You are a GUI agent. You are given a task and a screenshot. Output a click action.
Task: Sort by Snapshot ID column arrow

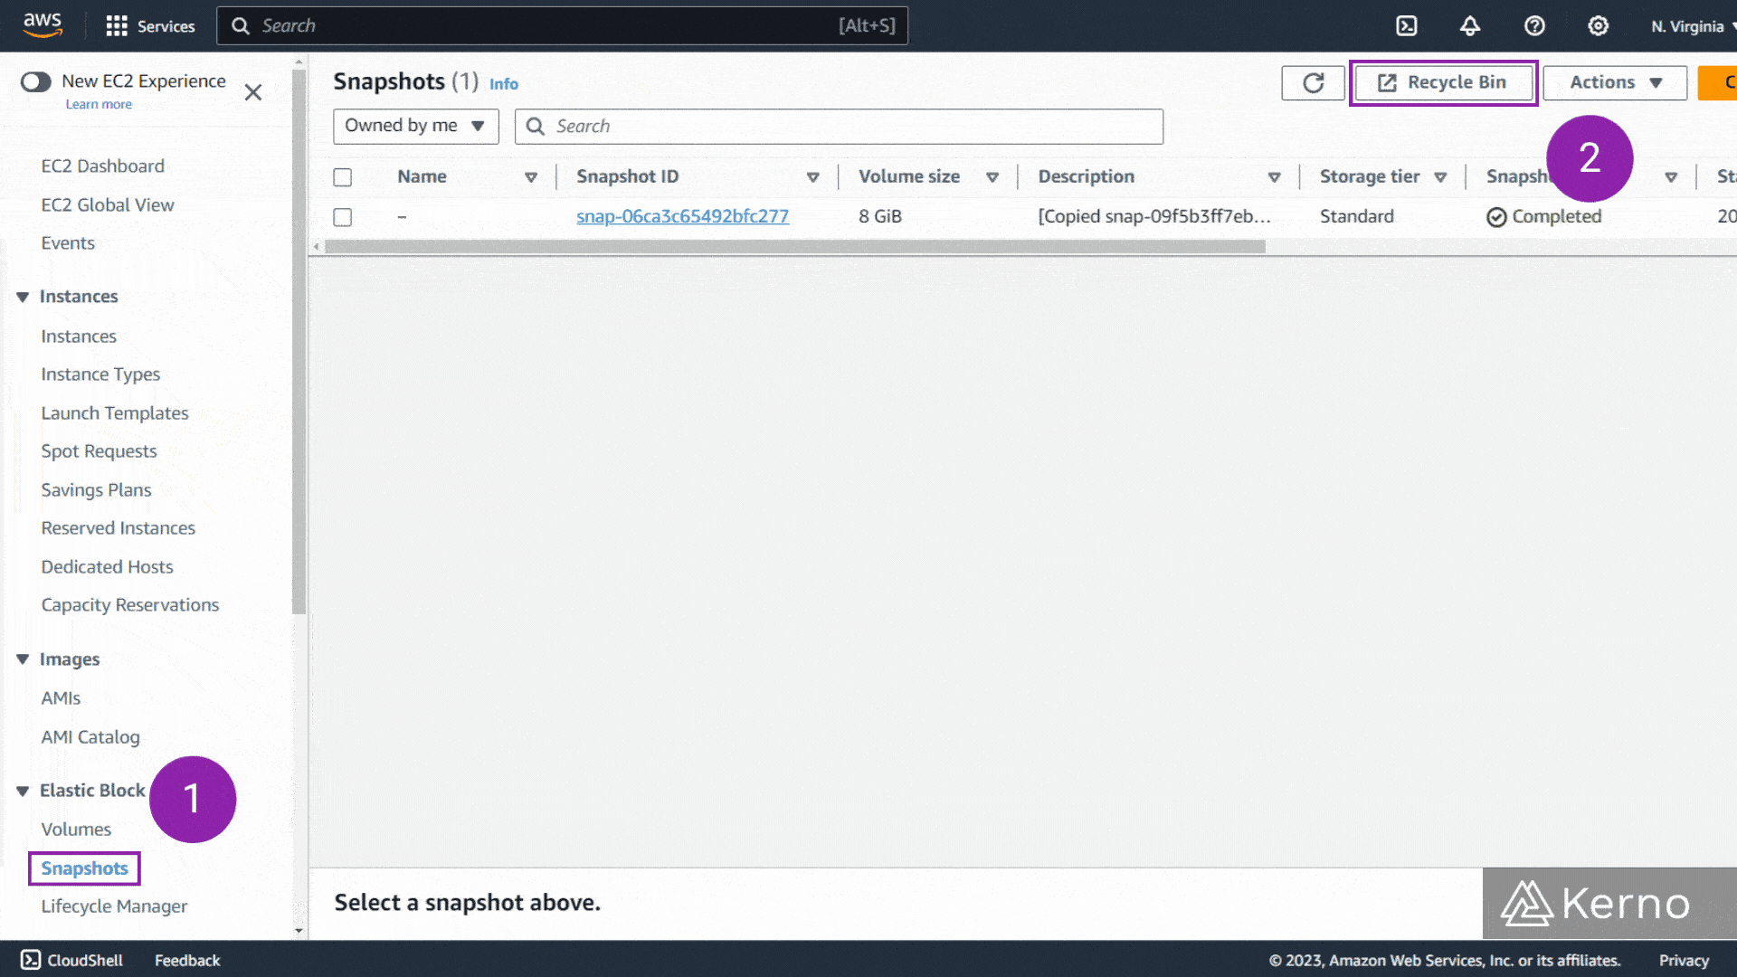click(813, 177)
